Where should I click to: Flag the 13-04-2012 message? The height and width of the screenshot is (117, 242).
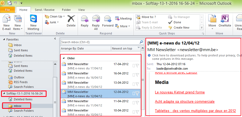point(137,84)
